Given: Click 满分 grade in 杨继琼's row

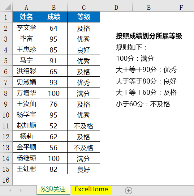Looking at the screenshot, I should [x=84, y=158].
